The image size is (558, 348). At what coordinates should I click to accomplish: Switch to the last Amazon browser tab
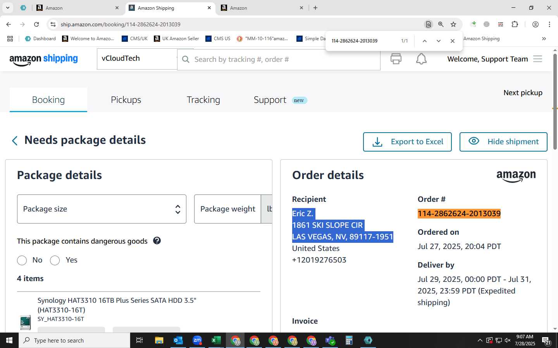coord(262,8)
